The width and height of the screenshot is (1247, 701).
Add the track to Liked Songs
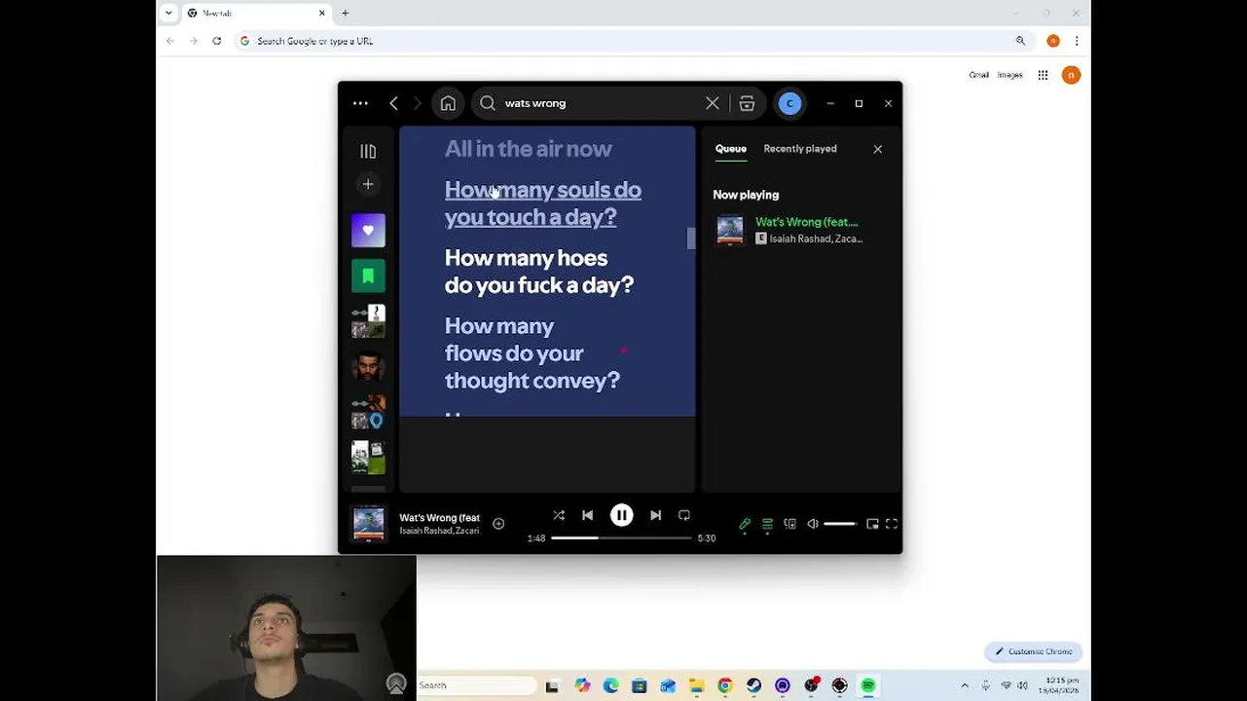tap(498, 524)
